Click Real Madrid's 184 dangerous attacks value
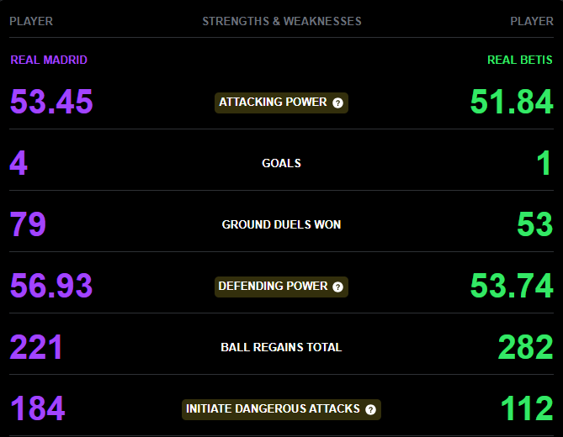563x437 pixels. [x=38, y=408]
